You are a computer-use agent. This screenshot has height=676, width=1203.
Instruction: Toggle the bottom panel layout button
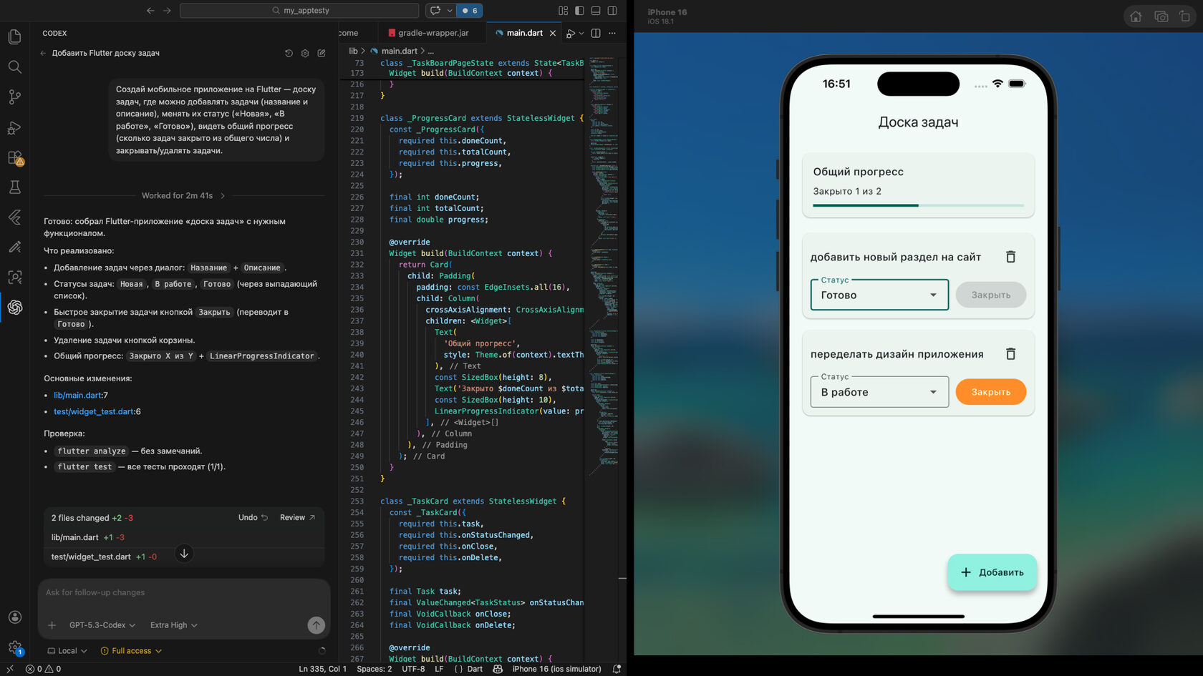pos(596,11)
